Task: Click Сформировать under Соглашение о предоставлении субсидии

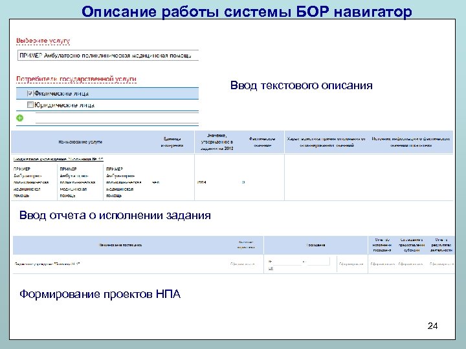Action: point(410,264)
